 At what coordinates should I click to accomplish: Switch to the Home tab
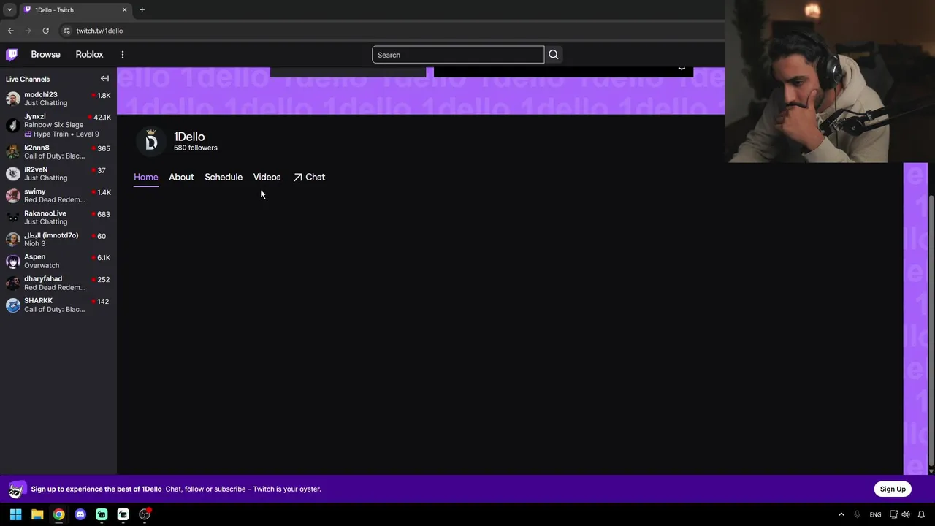(x=145, y=177)
